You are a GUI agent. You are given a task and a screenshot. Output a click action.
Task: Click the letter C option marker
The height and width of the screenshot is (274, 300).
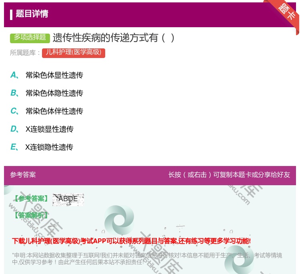(14, 111)
